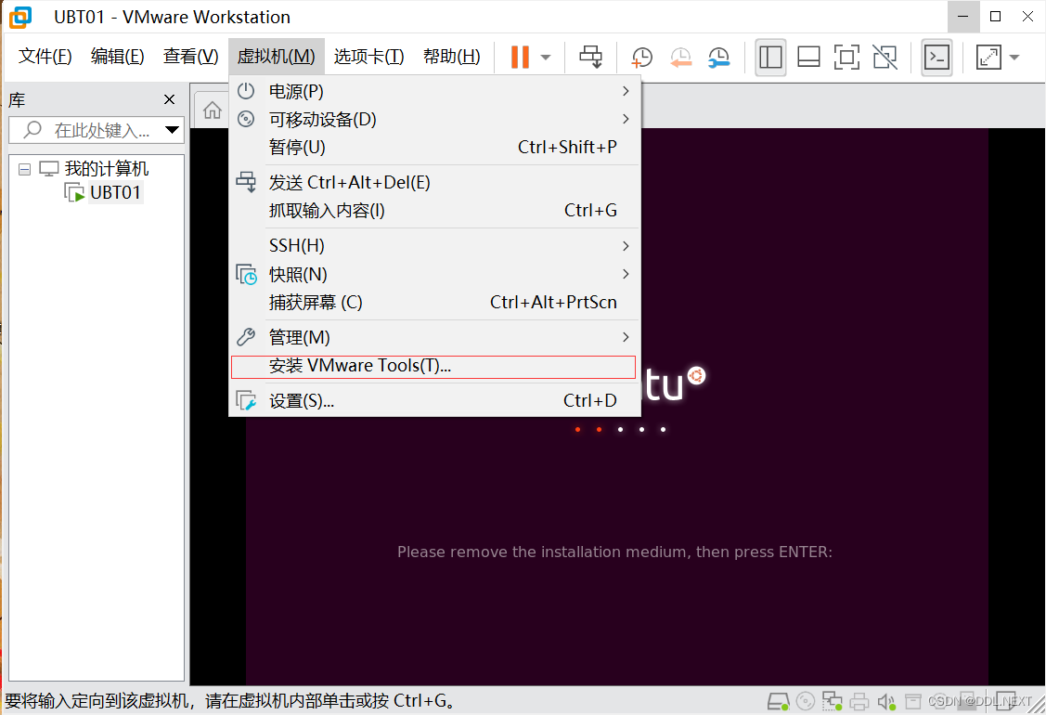Click the hard disk status bar icon
Screen dimensions: 1046x715
778,701
